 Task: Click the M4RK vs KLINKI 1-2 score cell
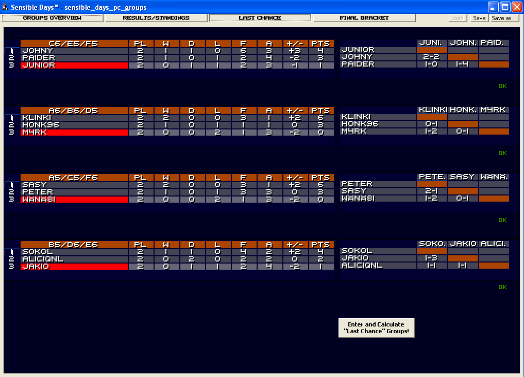[432, 132]
